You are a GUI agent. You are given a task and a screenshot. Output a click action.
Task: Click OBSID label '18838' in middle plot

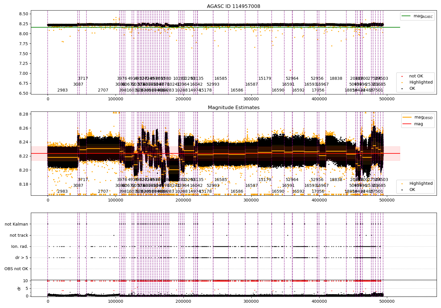coord(336,180)
